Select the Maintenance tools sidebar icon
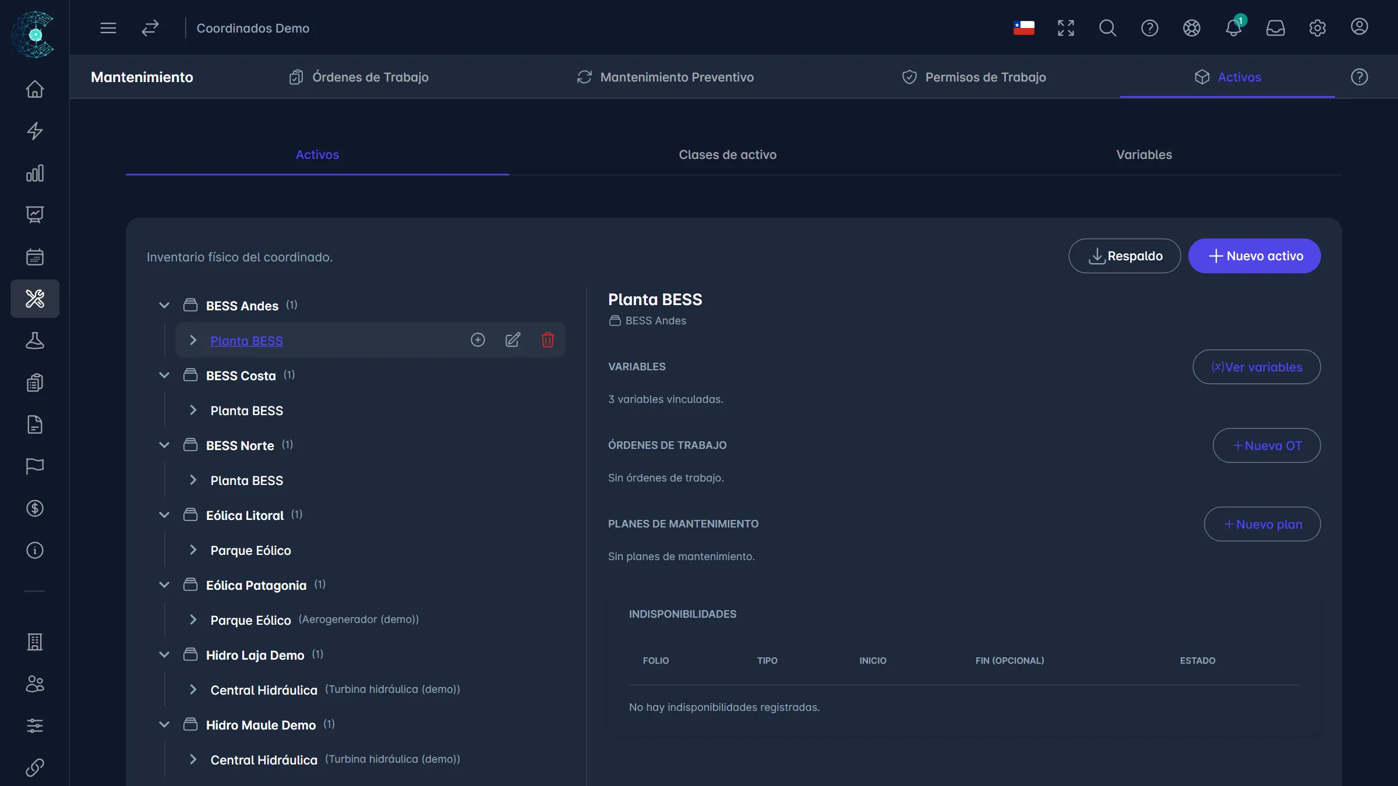 point(35,299)
